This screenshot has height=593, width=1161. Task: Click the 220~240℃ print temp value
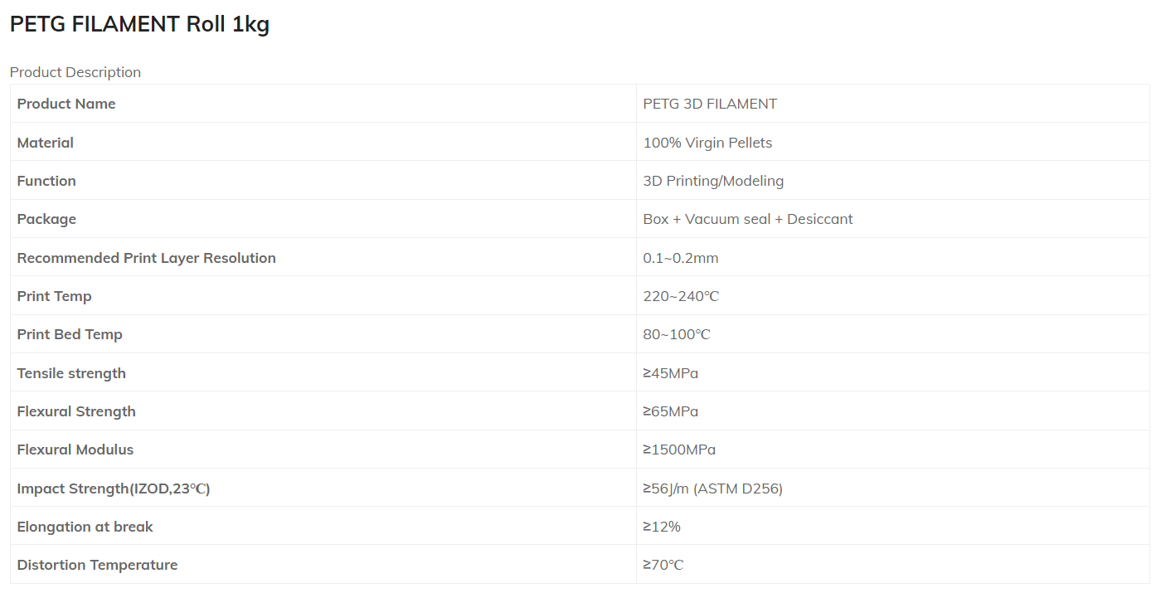(x=681, y=296)
